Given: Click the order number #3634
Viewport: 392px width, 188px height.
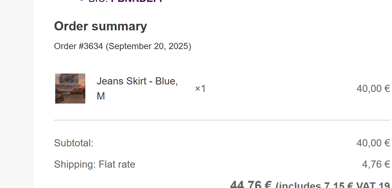Looking at the screenshot, I should [x=91, y=46].
